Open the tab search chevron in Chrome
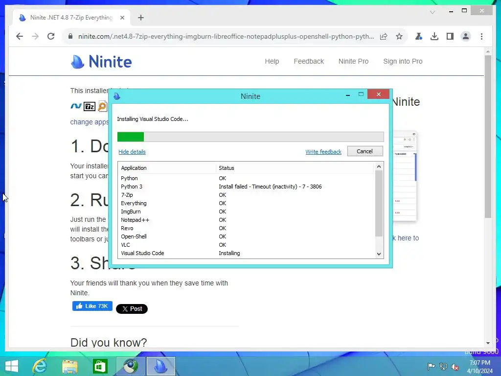 click(x=433, y=12)
